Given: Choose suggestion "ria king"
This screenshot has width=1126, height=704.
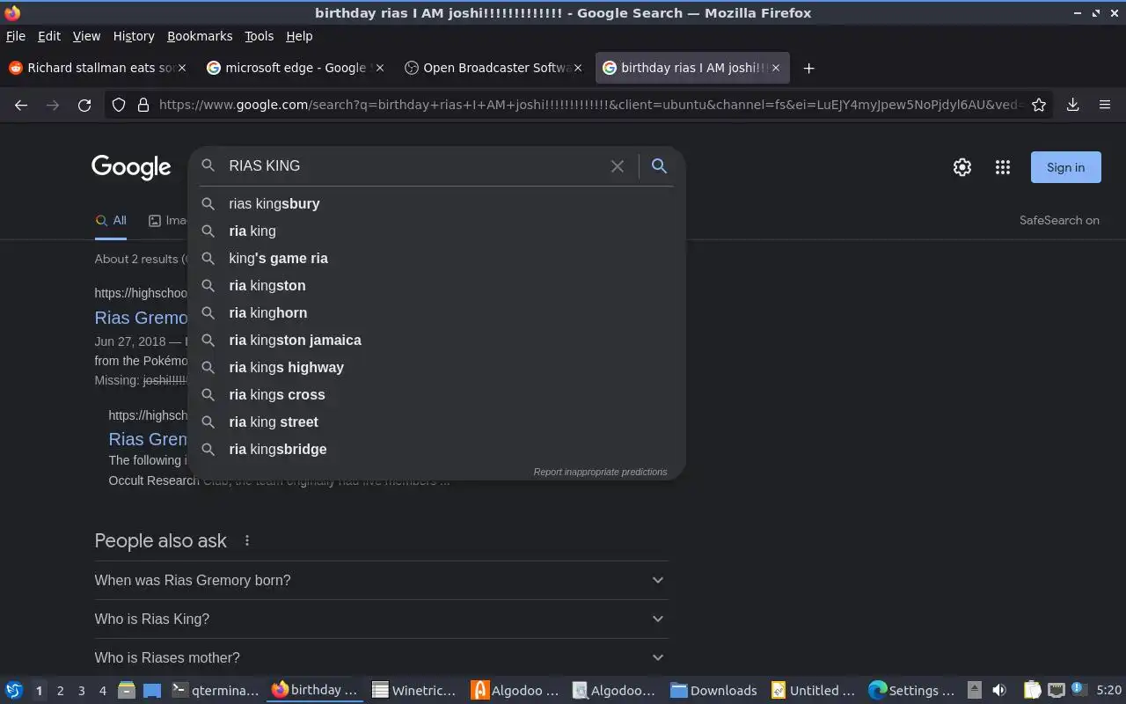Looking at the screenshot, I should pyautogui.click(x=436, y=231).
